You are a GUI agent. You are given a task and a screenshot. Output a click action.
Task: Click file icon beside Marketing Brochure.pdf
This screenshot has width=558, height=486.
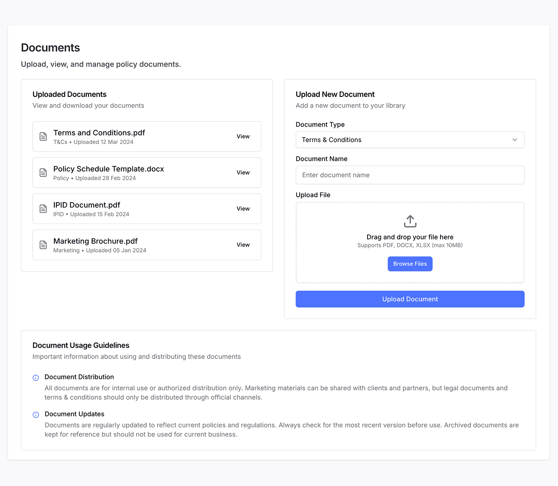pyautogui.click(x=43, y=245)
